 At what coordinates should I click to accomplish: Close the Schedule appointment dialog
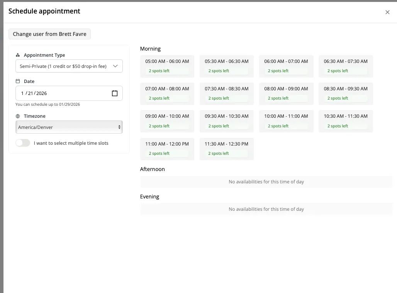(x=387, y=12)
